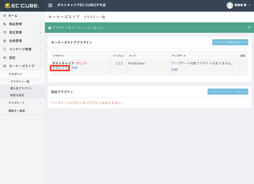Open 高度な設定 in the sidebar

pos(17,95)
